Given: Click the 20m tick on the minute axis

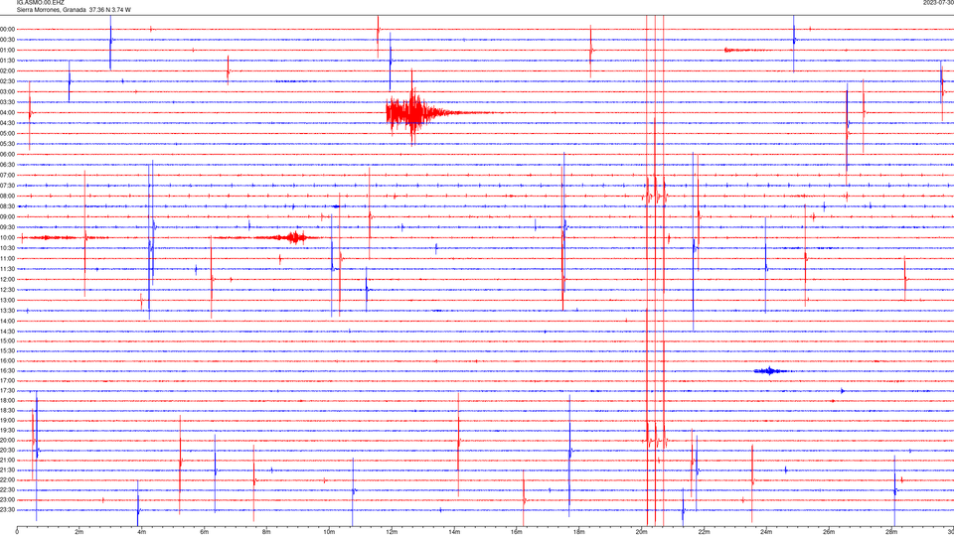Looking at the screenshot, I should coord(642,532).
